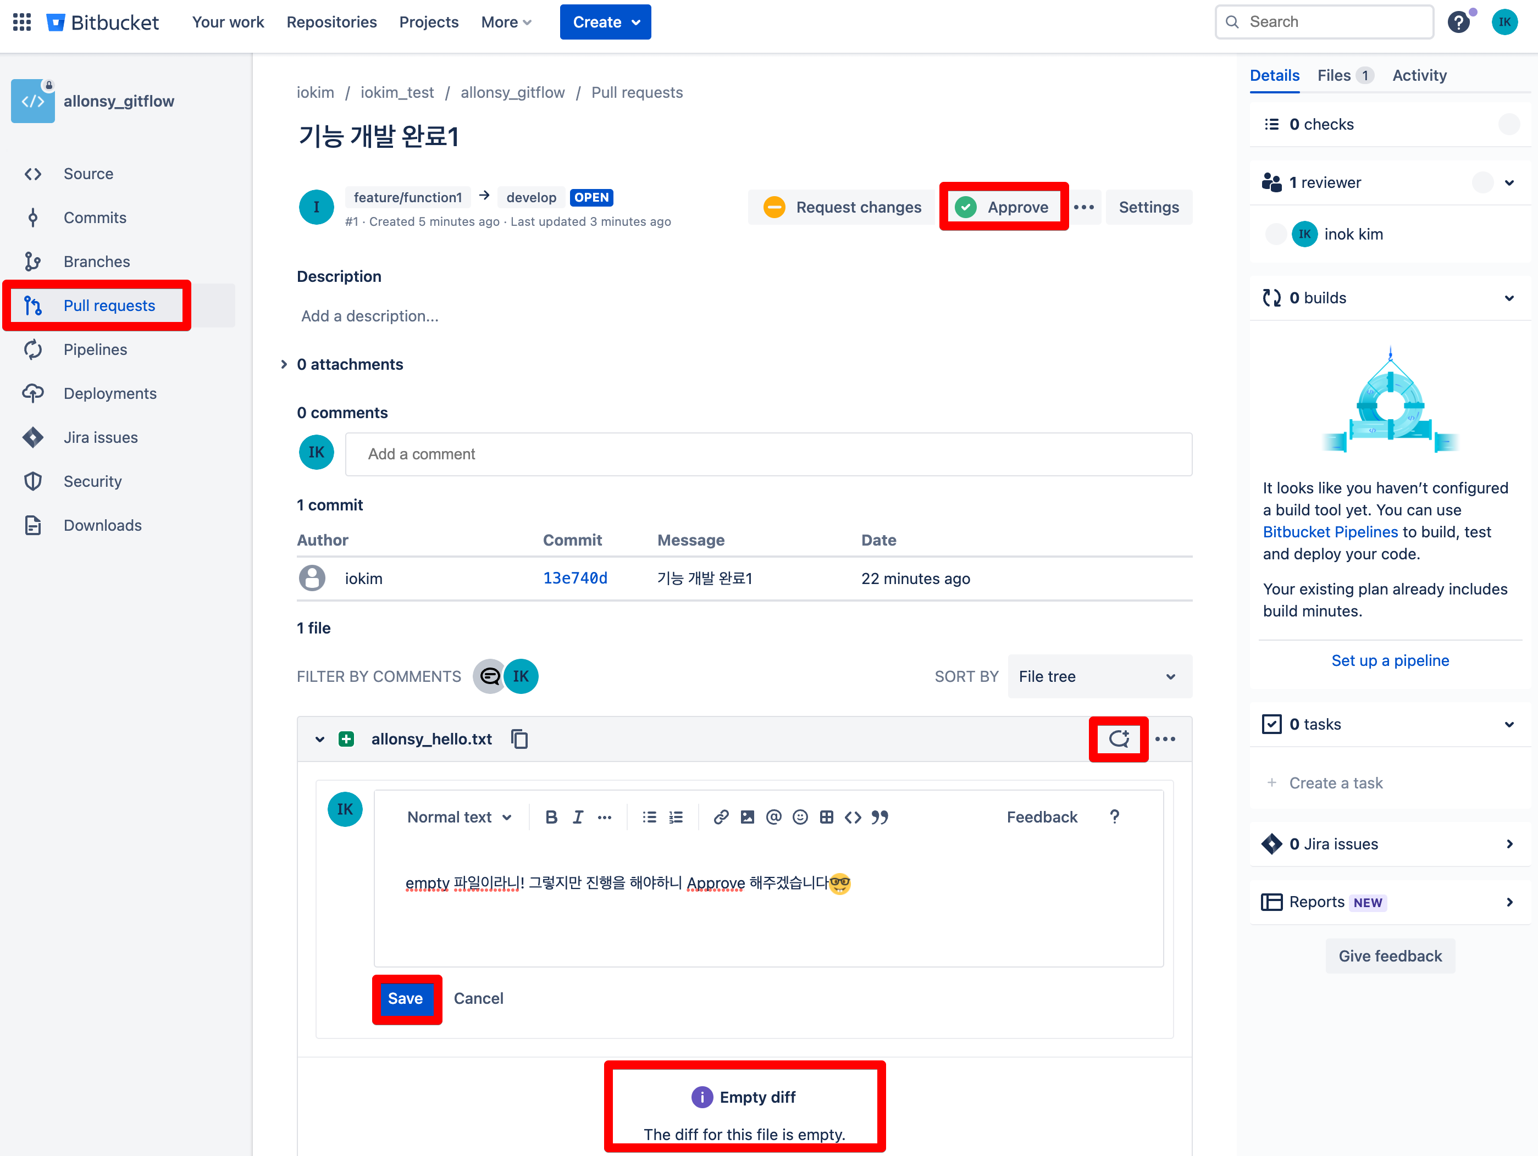
Task: Click the code snippet icon in editor
Action: (853, 817)
